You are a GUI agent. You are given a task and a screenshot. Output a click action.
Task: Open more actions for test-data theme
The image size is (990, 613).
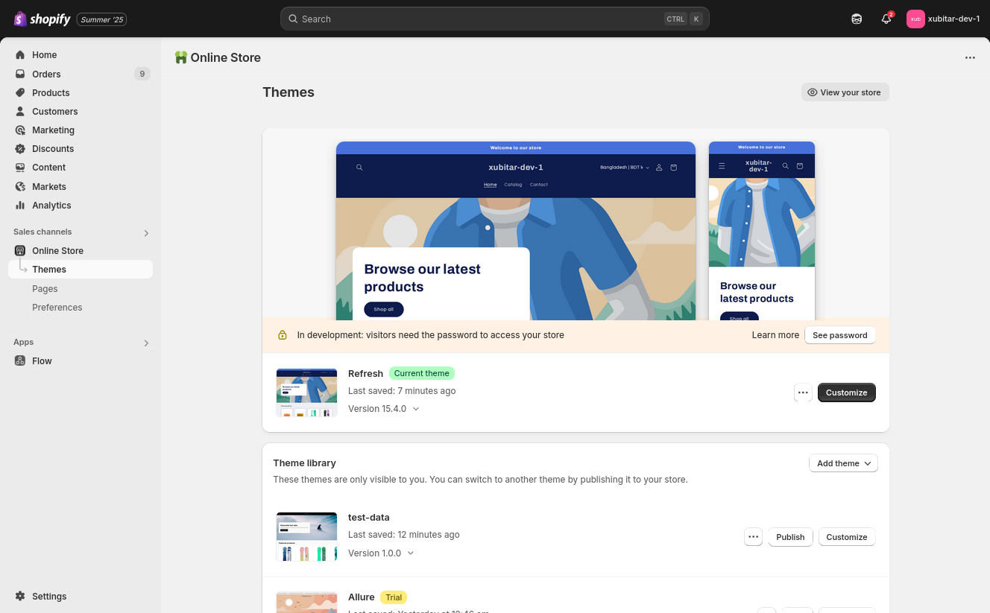tap(753, 537)
